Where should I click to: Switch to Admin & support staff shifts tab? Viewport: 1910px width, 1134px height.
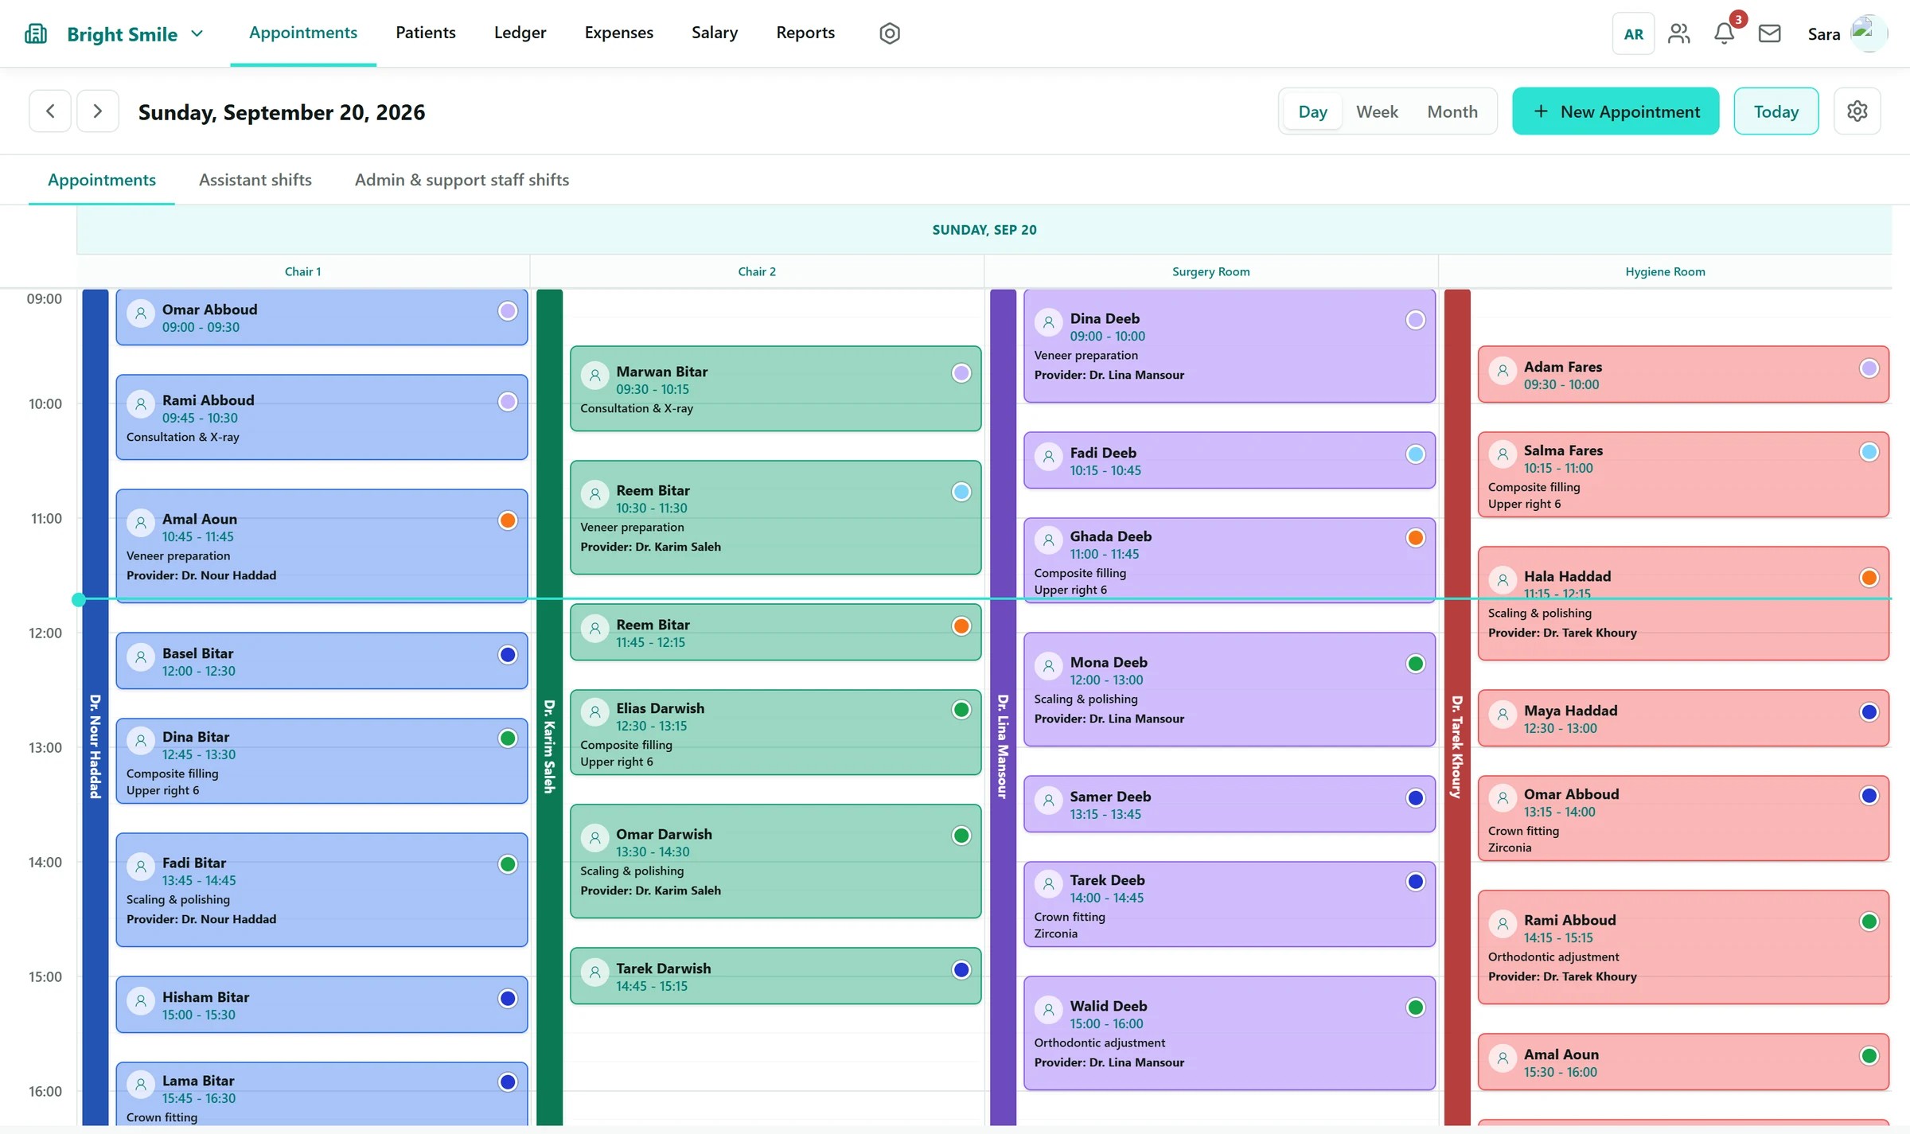pyautogui.click(x=462, y=180)
